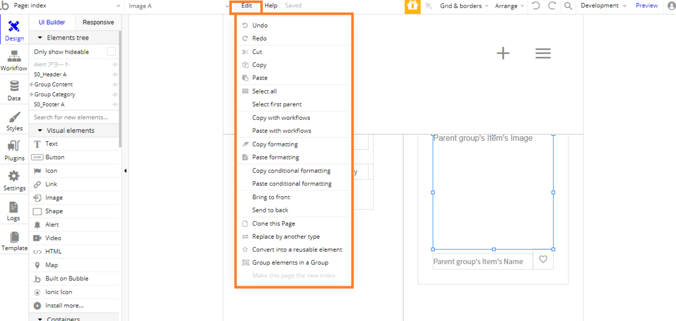Click the heart icon beside Item's Name
This screenshot has width=676, height=321.
point(543,260)
